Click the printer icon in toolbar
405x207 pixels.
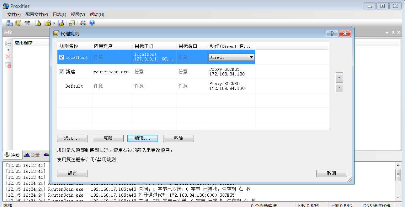(x=83, y=23)
